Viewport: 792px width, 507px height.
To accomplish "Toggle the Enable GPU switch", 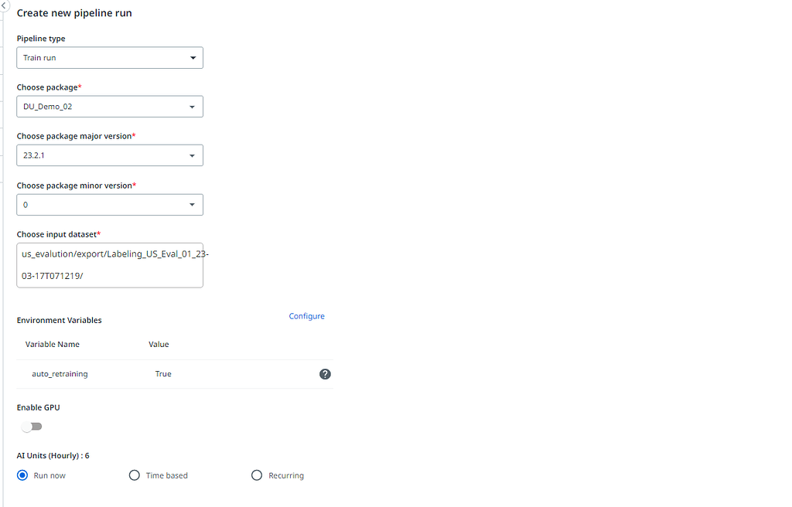I will tap(32, 427).
